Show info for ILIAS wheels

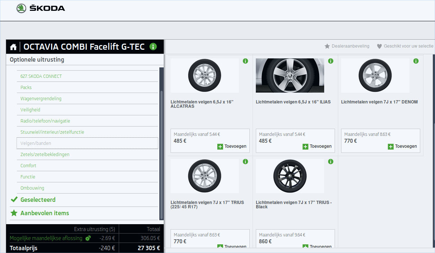coord(331,61)
